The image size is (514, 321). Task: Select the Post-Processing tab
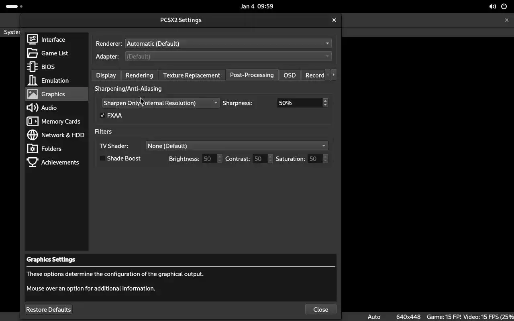point(252,75)
